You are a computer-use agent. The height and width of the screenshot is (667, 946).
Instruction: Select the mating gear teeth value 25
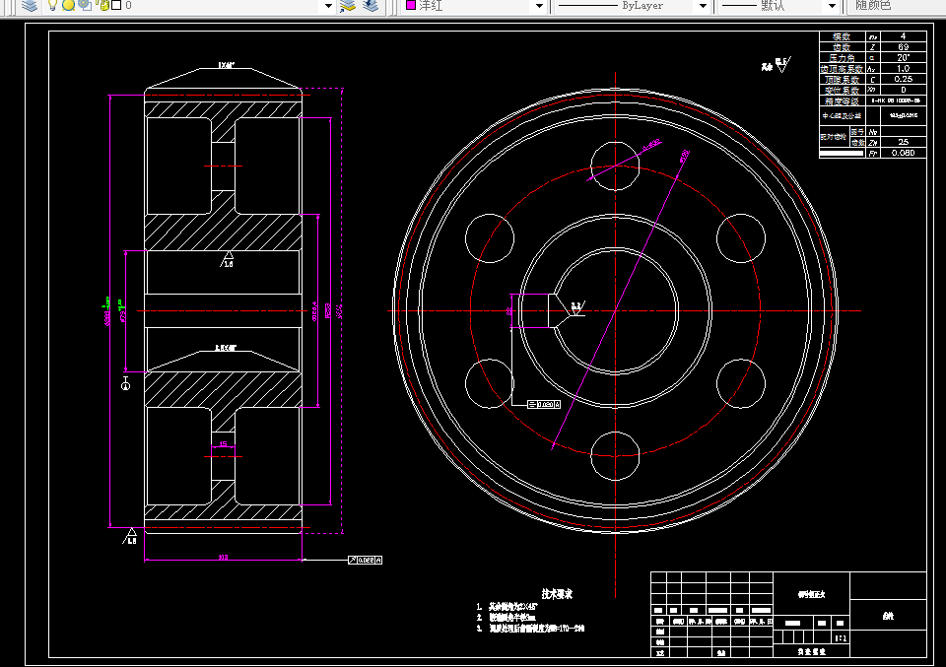904,142
